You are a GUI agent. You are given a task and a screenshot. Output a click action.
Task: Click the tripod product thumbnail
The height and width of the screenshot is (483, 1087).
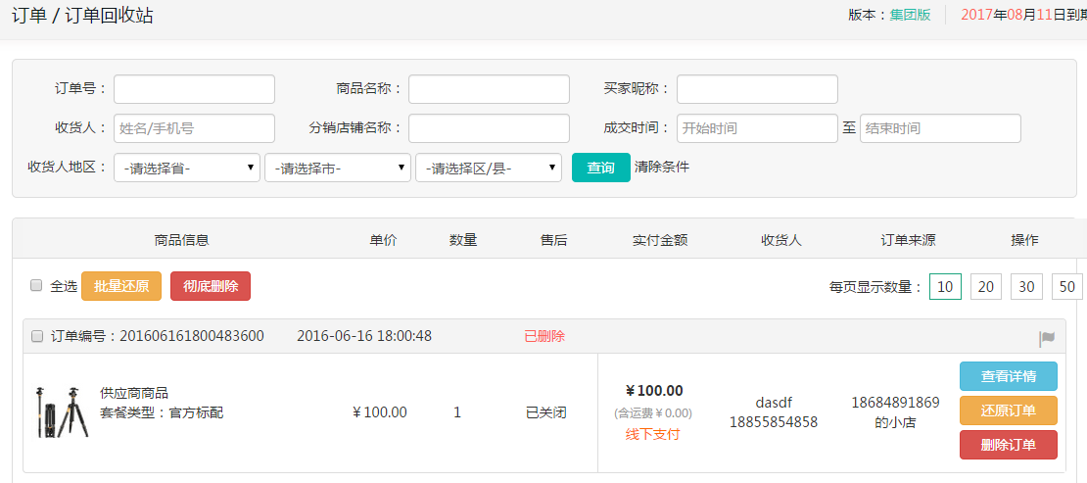62,412
